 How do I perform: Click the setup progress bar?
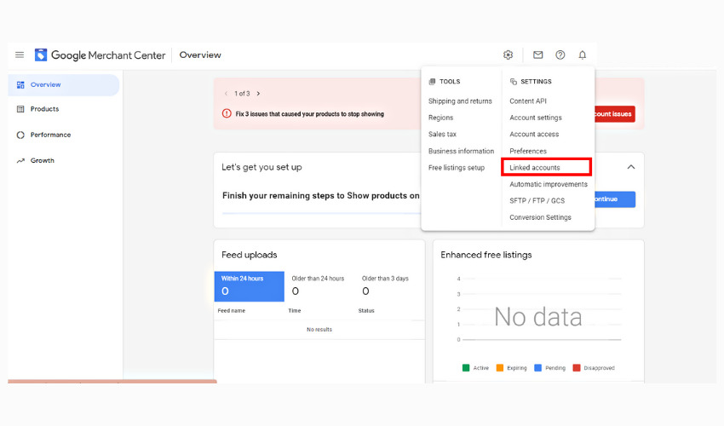(x=321, y=214)
